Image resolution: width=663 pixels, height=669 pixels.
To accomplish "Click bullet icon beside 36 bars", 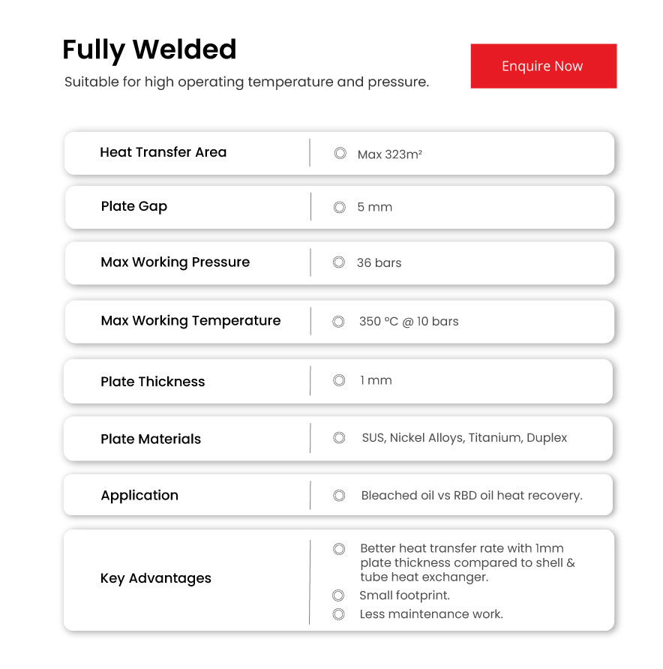I will point(339,262).
